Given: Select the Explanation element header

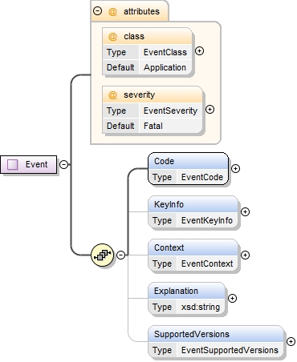Looking at the screenshot, I should [x=187, y=291].
